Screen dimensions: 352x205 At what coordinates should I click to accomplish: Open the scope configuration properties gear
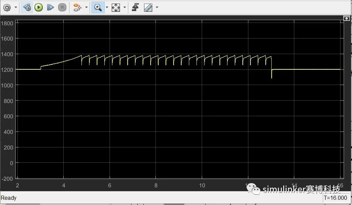(6, 7)
